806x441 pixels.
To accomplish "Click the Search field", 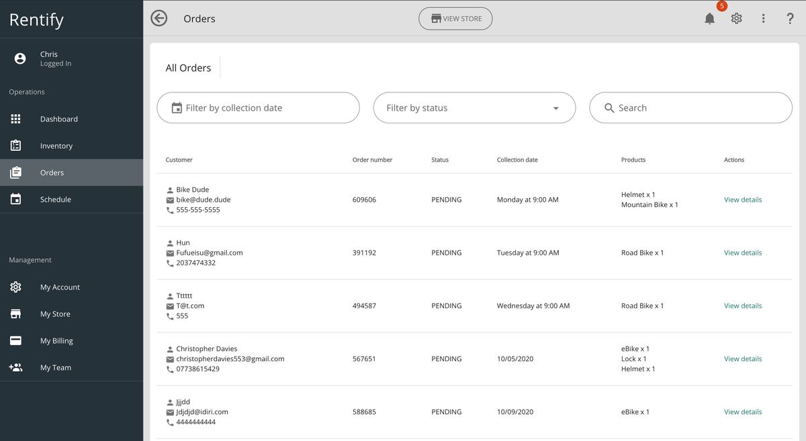I will pyautogui.click(x=690, y=107).
